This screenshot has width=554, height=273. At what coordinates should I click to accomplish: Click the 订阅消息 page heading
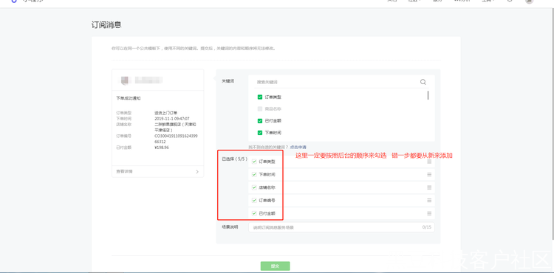click(x=106, y=25)
